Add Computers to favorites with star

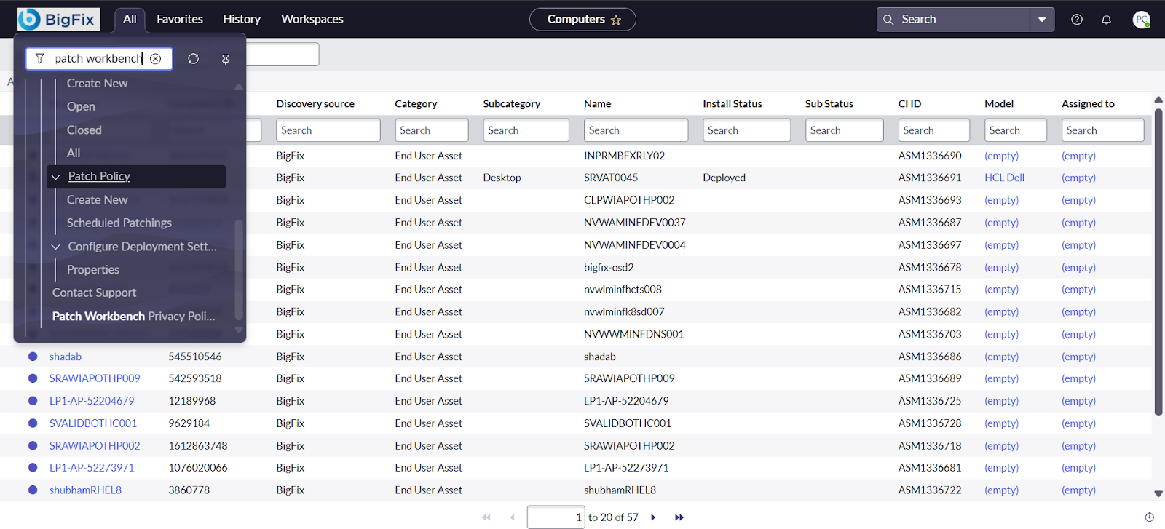[616, 20]
